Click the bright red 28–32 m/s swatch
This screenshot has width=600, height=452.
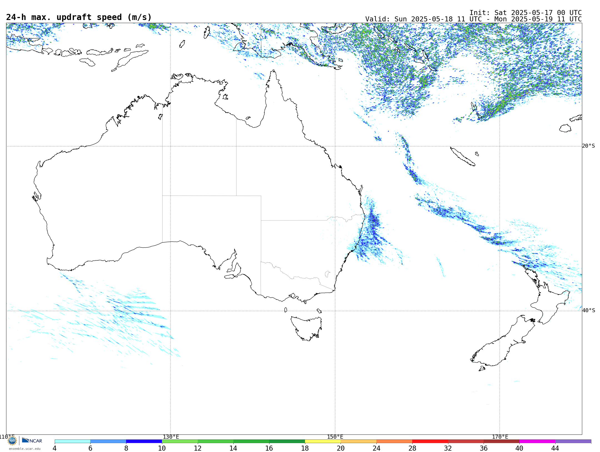coord(430,441)
